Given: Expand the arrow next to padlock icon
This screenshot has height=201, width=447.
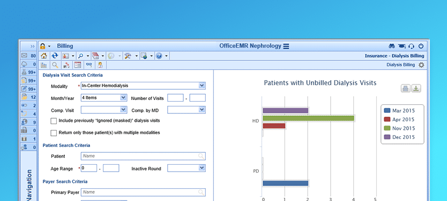Looking at the screenshot, I should [49, 47].
